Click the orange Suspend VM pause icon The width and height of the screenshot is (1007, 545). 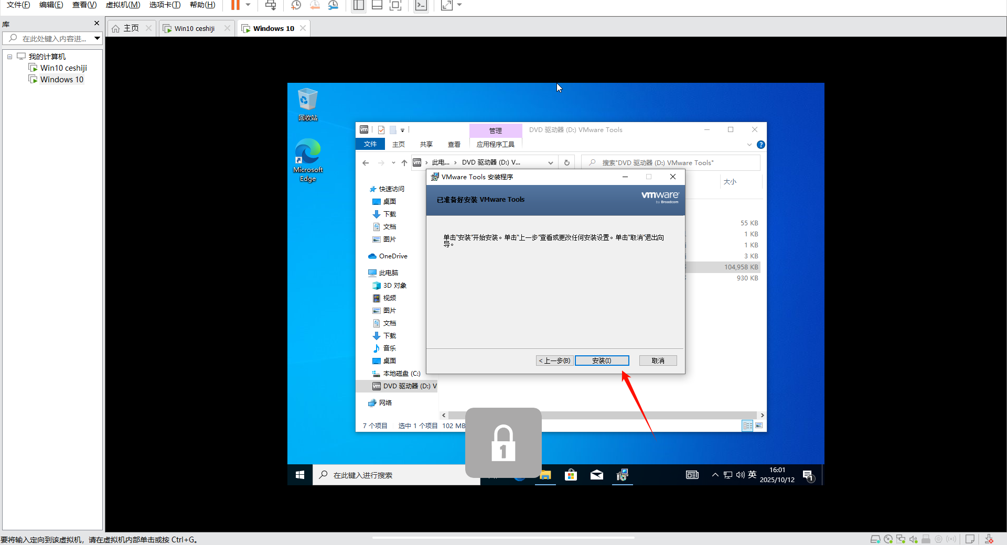235,5
